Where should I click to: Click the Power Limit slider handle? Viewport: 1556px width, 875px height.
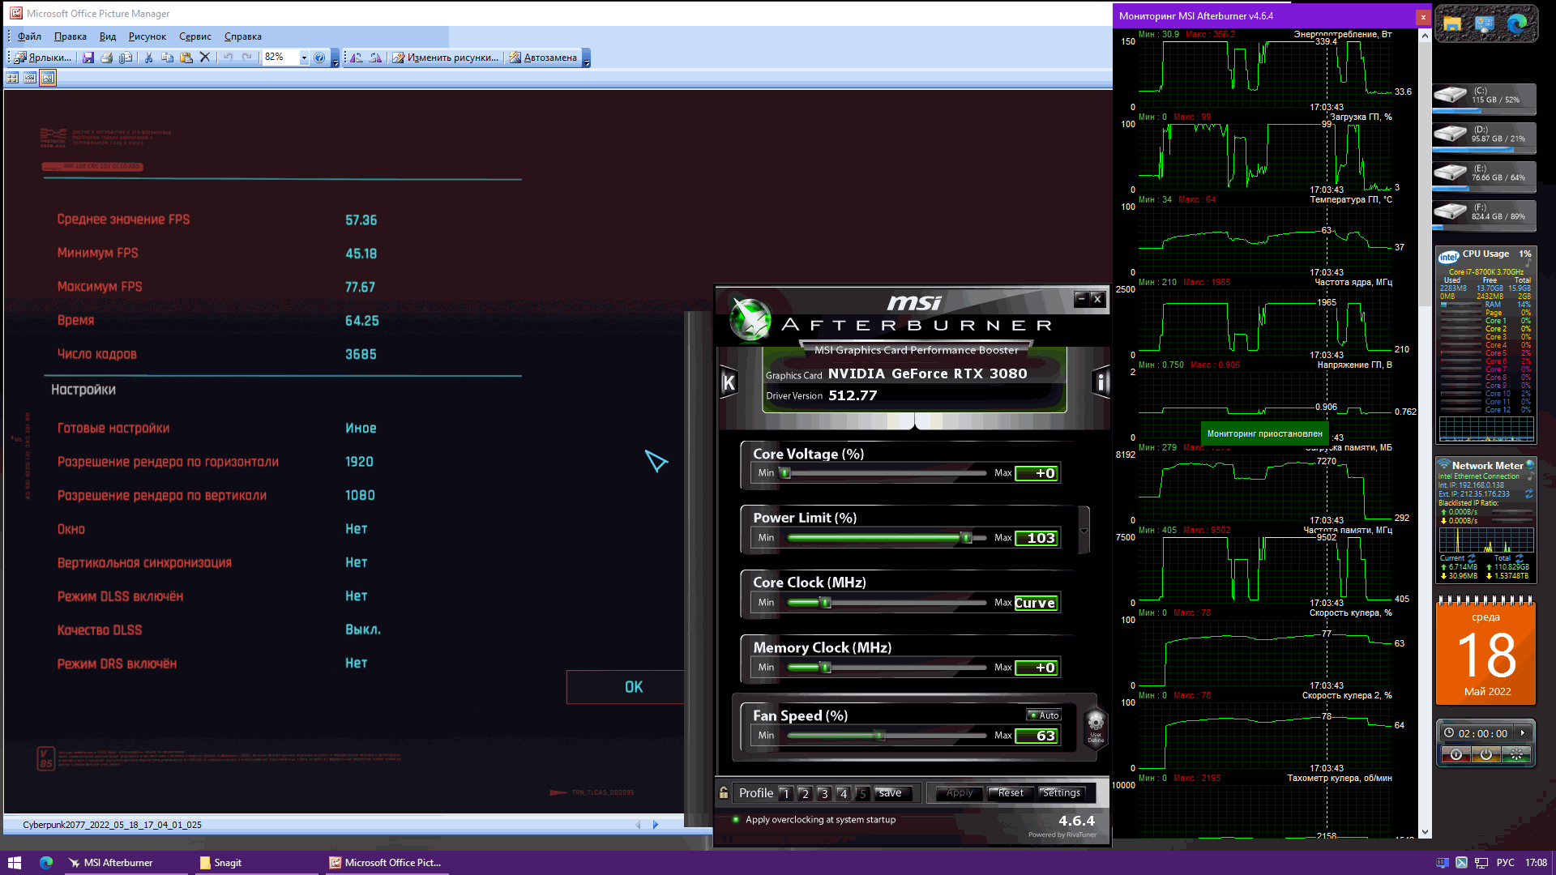(x=965, y=538)
